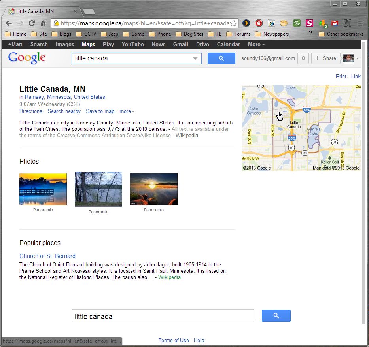Open Calendar from the Google bar
This screenshot has height=347, width=369.
229,44
